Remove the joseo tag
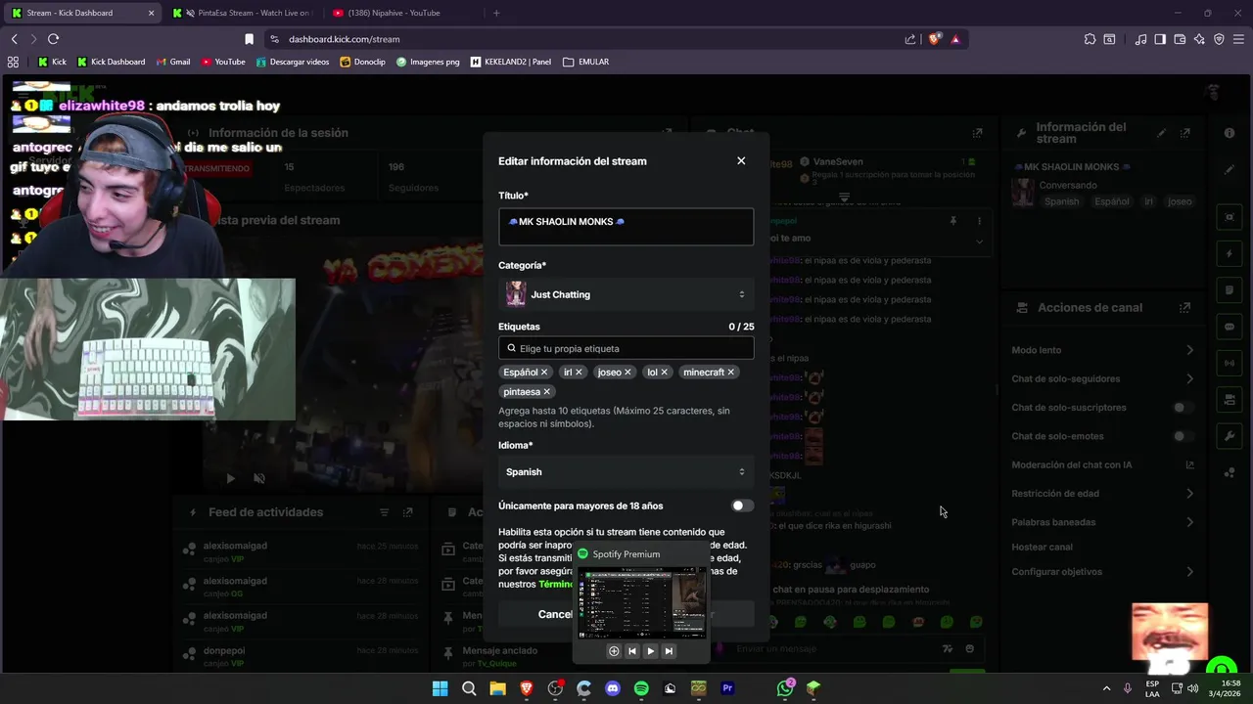This screenshot has height=704, width=1253. tap(628, 373)
